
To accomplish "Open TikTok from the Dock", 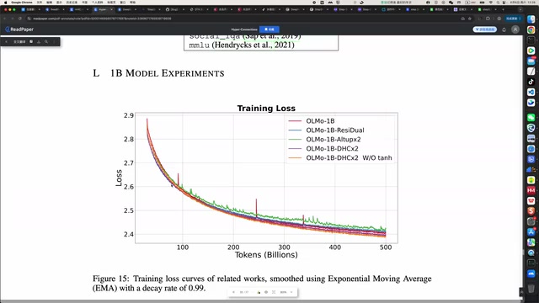I will pos(531,82).
